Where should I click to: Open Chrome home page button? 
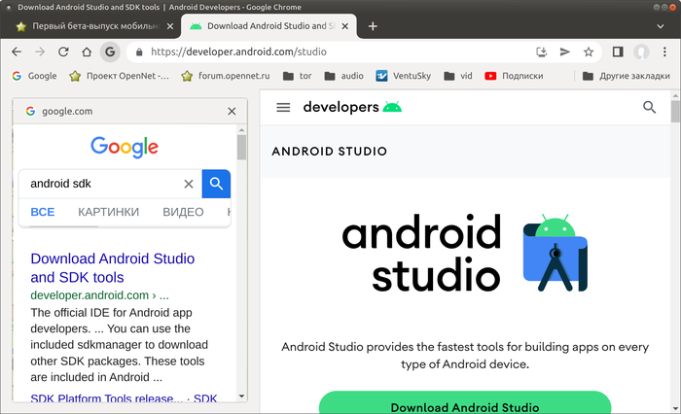coord(86,52)
